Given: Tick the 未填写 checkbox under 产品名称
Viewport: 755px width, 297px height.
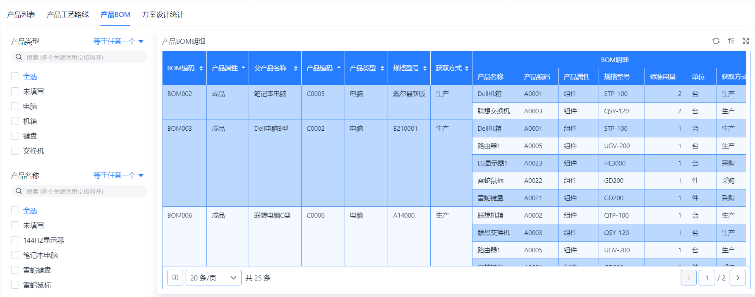Looking at the screenshot, I should pos(15,225).
